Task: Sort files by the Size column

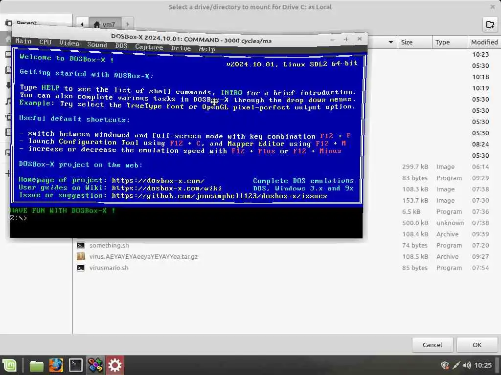Action: [415, 42]
